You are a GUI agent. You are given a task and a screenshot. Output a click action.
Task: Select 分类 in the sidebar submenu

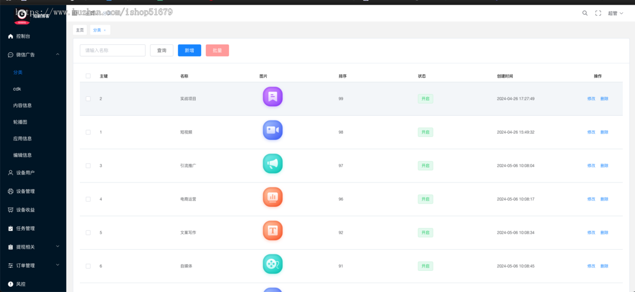18,72
